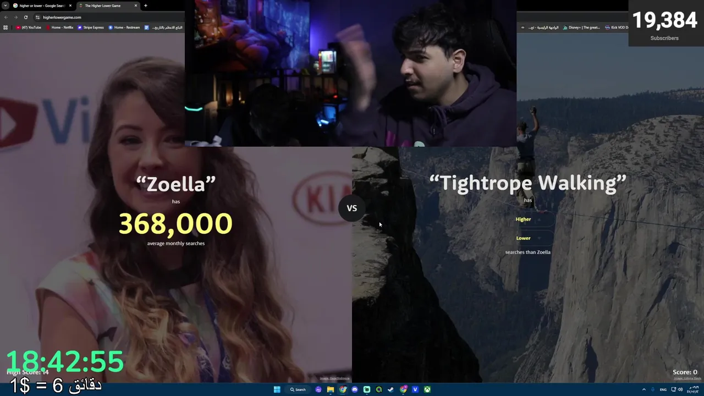Open Discord from the taskbar
This screenshot has height=396, width=704.
(355, 389)
